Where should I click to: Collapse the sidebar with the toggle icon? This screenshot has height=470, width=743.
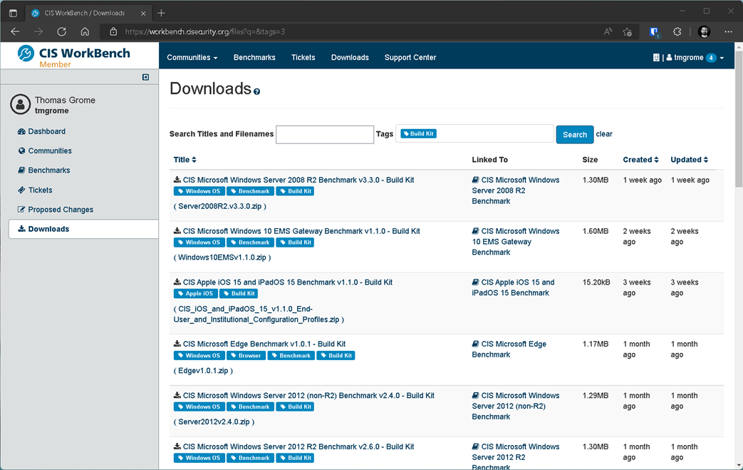(145, 77)
